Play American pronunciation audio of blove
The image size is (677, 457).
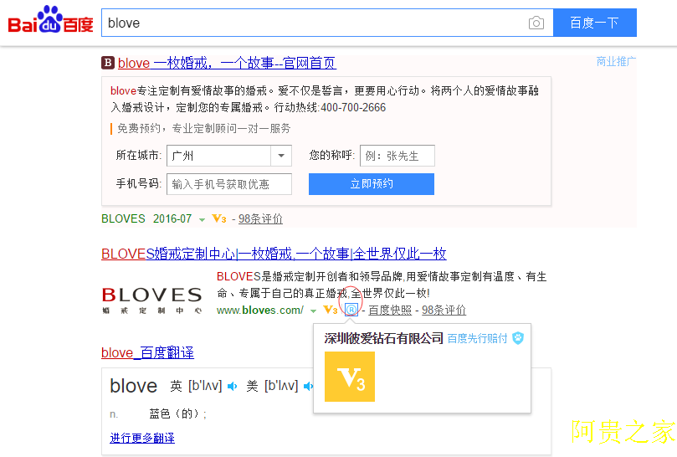click(x=308, y=386)
